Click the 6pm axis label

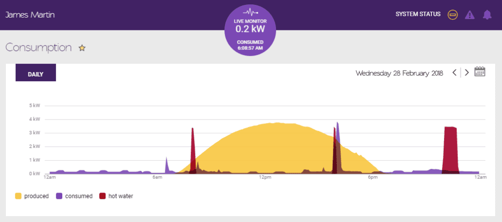(373, 177)
